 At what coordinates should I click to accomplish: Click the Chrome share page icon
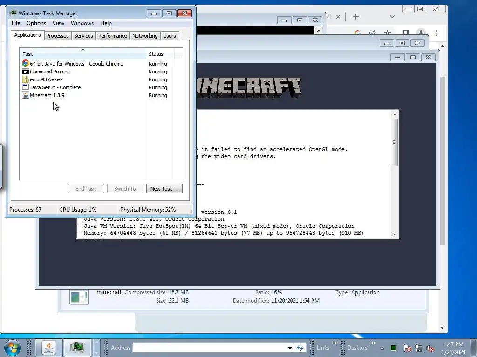373,33
